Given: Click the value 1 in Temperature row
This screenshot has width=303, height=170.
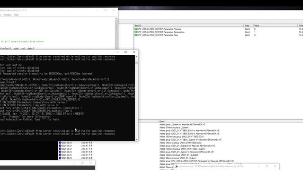Looking at the screenshot, I should (255, 32).
